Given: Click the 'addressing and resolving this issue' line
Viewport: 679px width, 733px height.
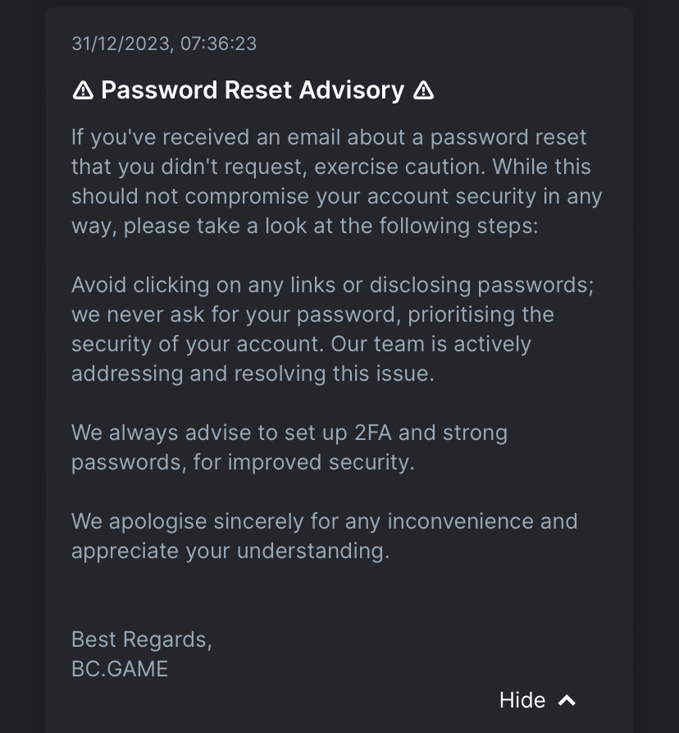Looking at the screenshot, I should 253,373.
